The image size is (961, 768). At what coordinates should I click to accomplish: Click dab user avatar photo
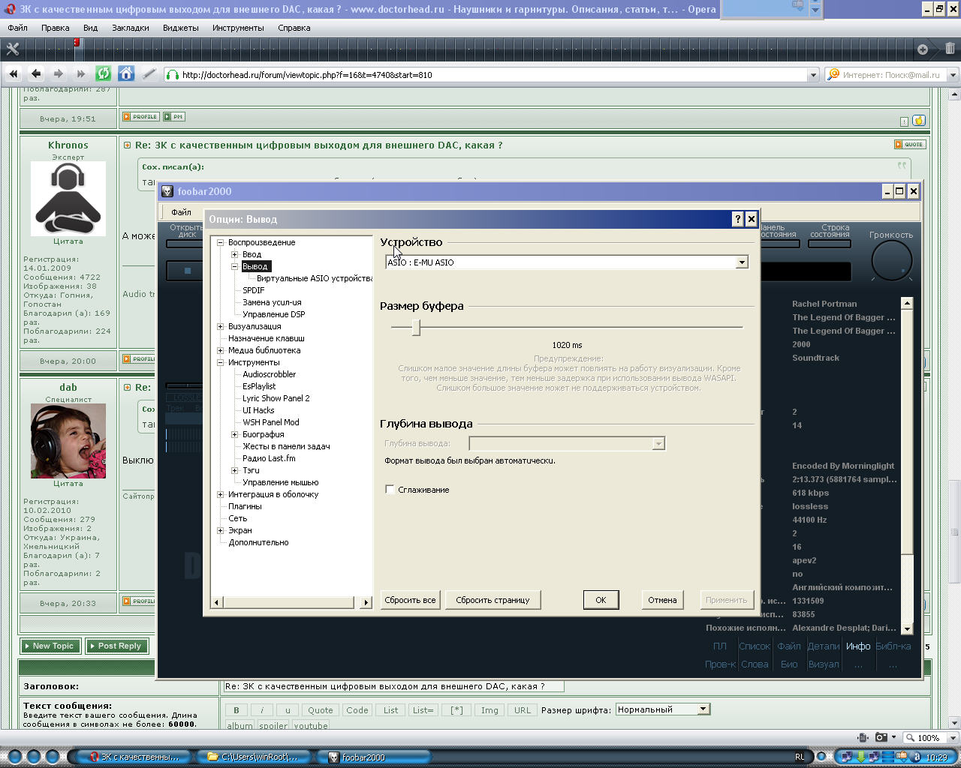[68, 441]
